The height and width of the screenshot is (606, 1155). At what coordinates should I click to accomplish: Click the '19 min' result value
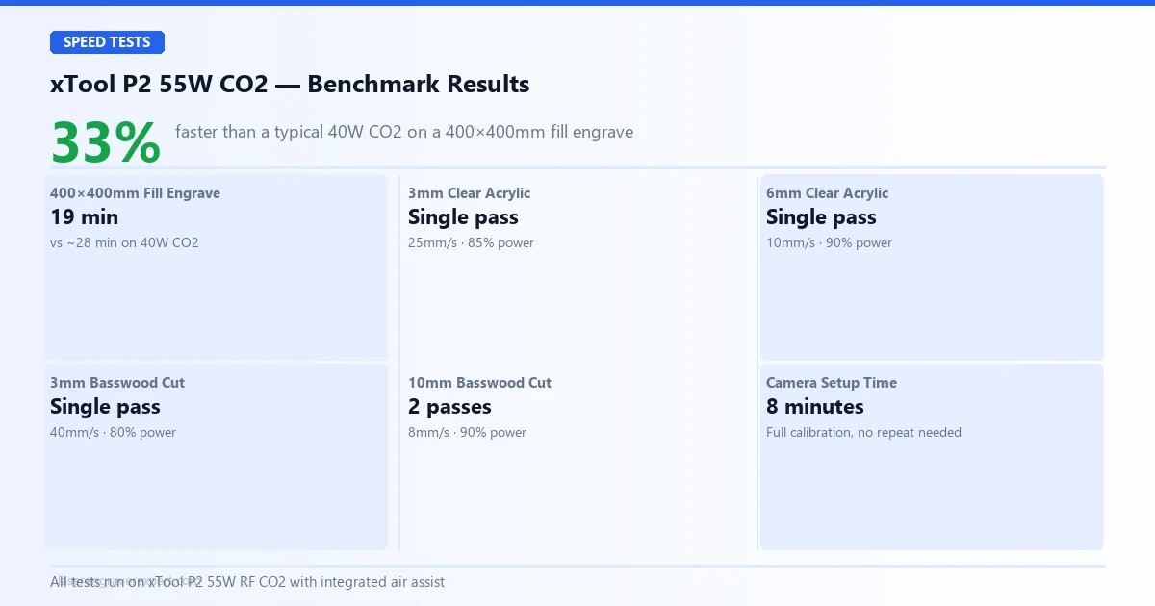(x=85, y=217)
